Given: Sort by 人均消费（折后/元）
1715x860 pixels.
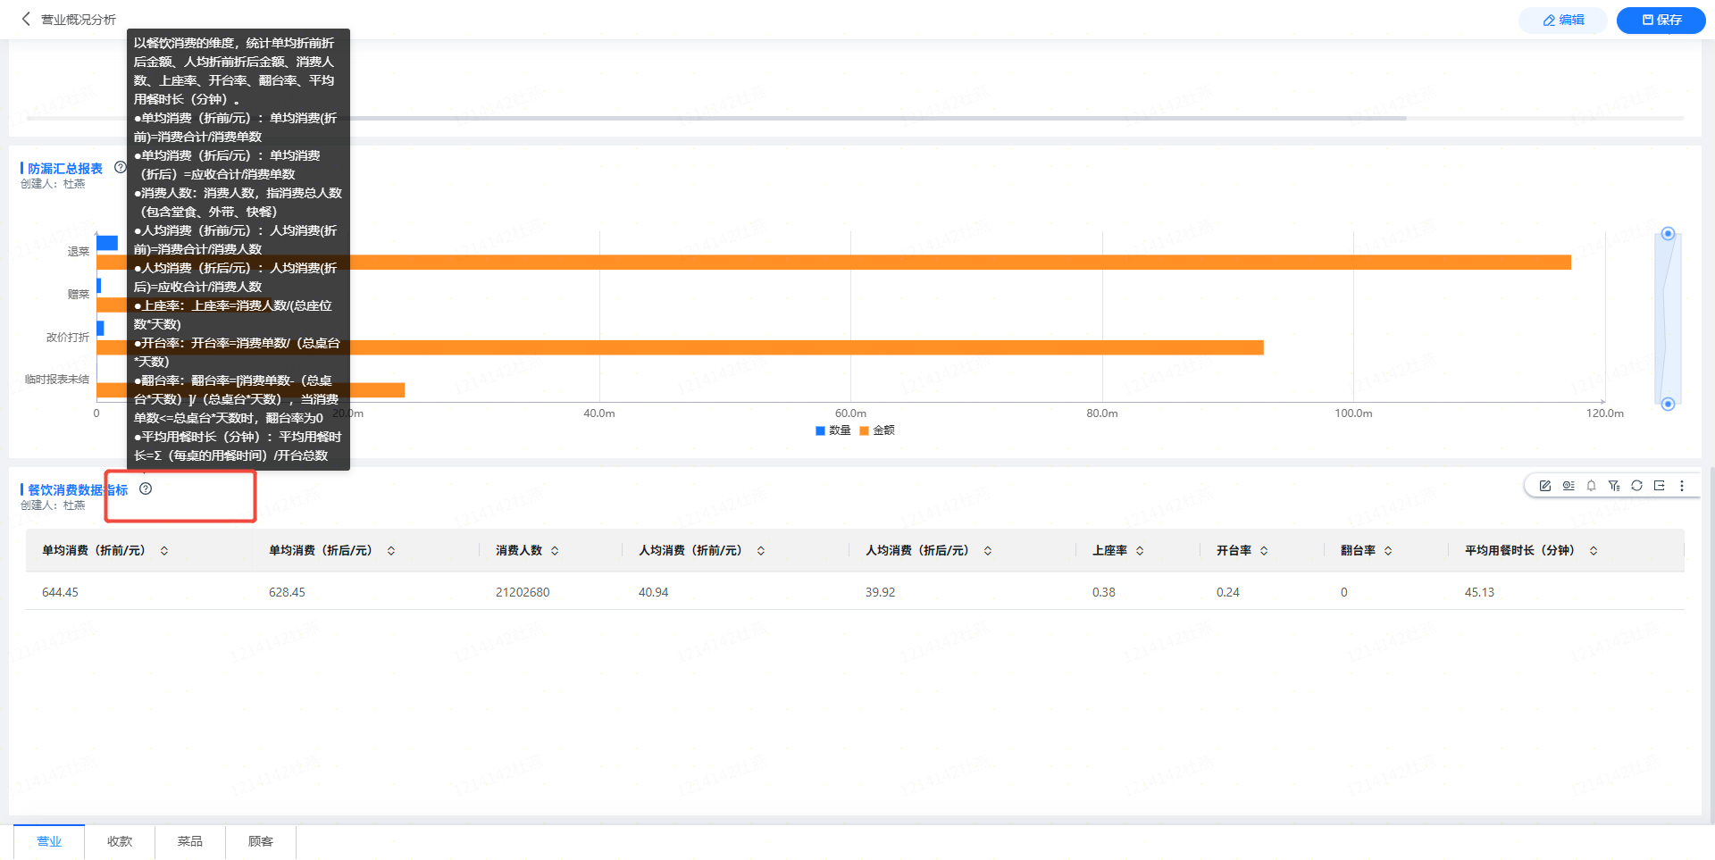Looking at the screenshot, I should [x=988, y=551].
